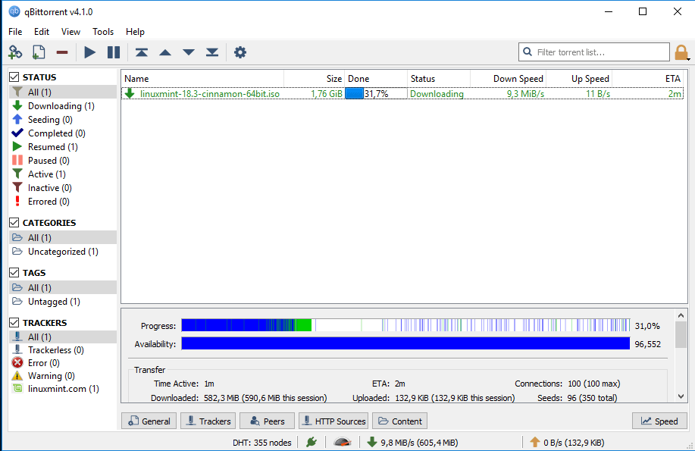Click the DHT: 355 nodes status text
The width and height of the screenshot is (695, 451).
pyautogui.click(x=262, y=443)
